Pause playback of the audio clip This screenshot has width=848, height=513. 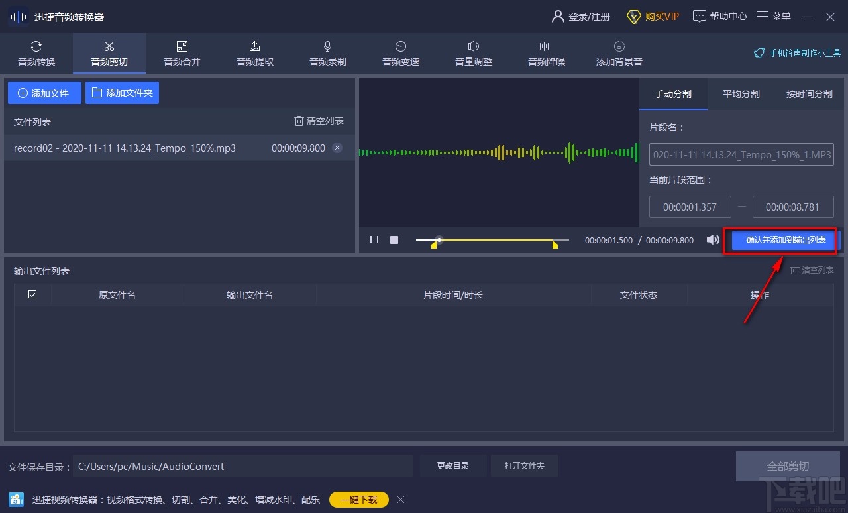374,240
